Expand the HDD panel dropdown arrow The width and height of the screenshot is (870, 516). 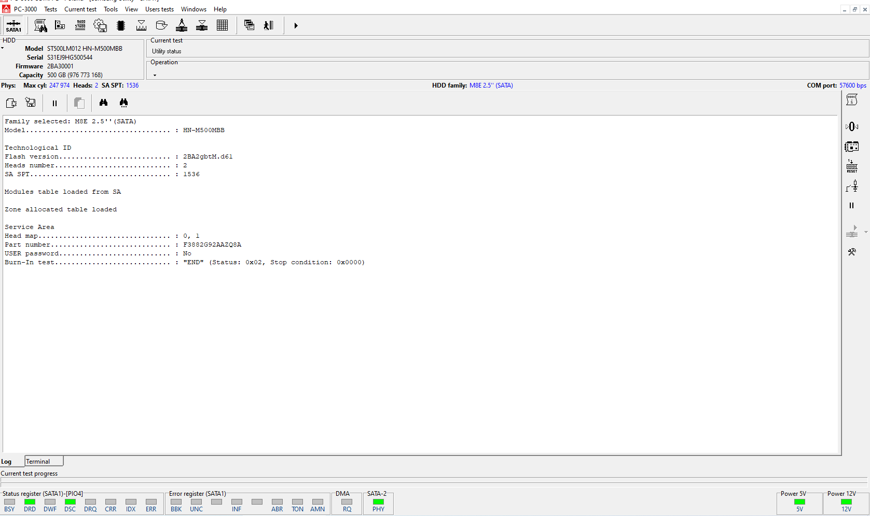click(3, 48)
